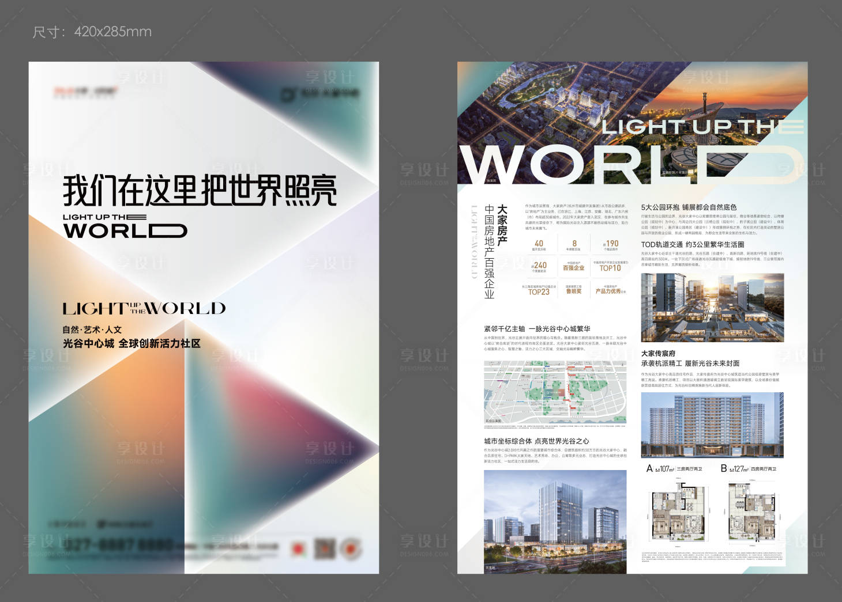
Task: Click the location map image
Action: tap(555, 392)
